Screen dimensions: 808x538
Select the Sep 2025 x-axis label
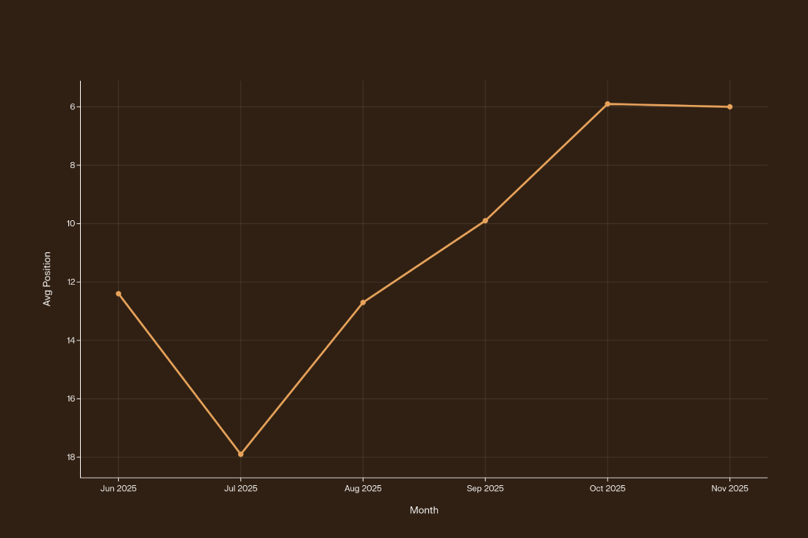(x=486, y=489)
